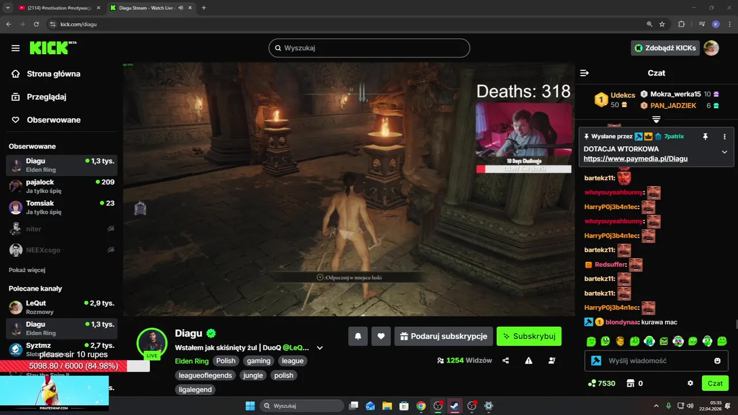Open the tab search dropdown in Chrome
Viewport: 738px width, 415px height.
tap(7, 8)
